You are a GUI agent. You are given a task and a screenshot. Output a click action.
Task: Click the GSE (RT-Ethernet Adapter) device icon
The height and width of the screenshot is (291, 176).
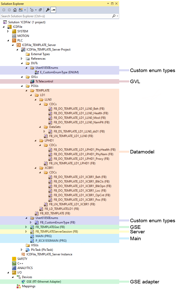(x=23, y=282)
